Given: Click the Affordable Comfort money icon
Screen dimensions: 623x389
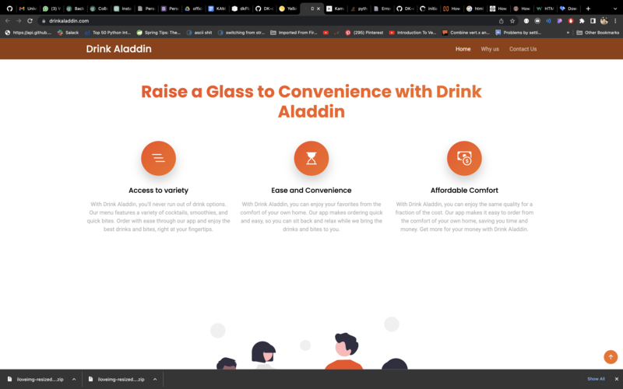Looking at the screenshot, I should (464, 158).
